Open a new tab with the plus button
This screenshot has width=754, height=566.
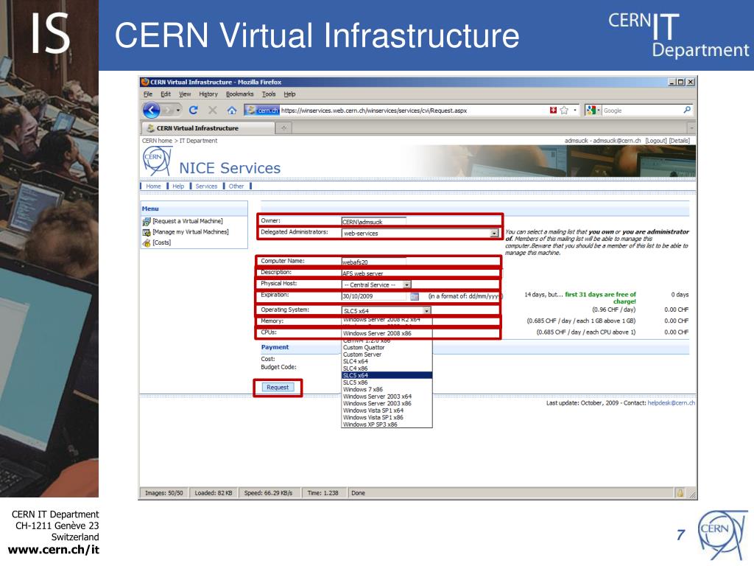[x=283, y=128]
